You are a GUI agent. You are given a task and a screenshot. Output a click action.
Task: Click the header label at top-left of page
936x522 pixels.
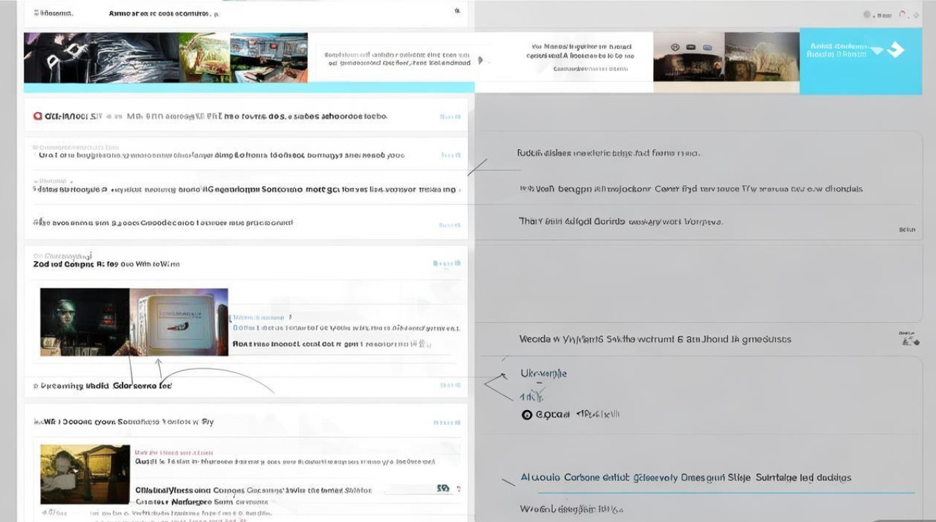(x=53, y=13)
